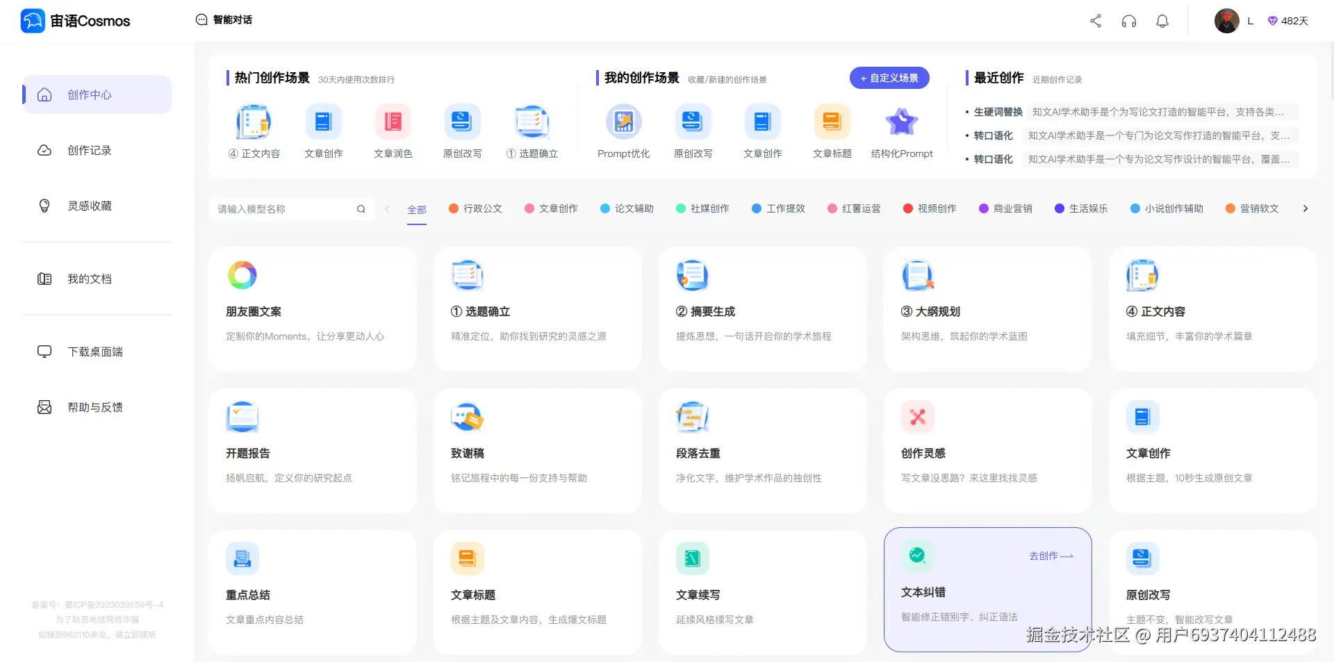Screen dimensions: 1334x662
Task: Click the 文本纠错 checkmark icon
Action: [x=917, y=555]
